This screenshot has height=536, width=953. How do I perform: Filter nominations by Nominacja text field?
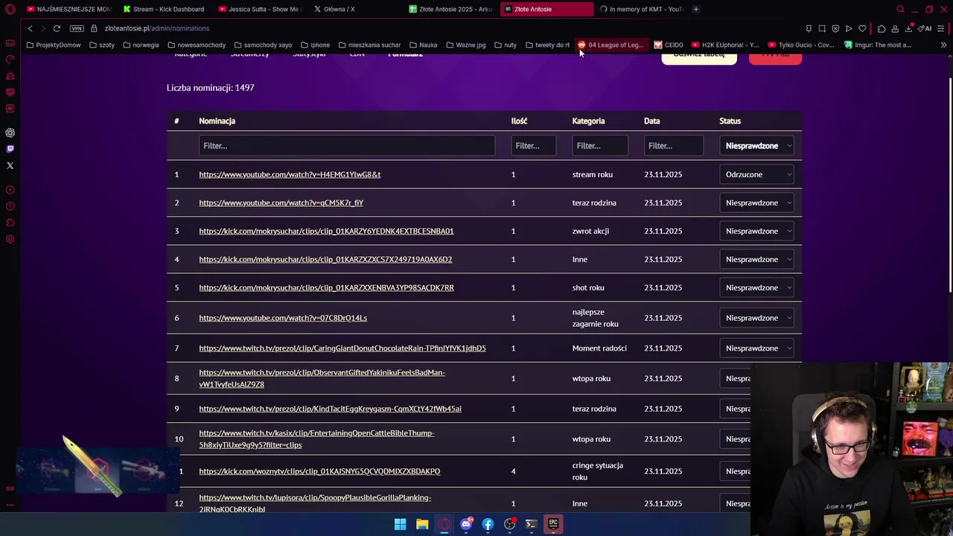tap(347, 146)
